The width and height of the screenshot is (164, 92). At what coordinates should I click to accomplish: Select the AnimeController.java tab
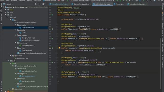pyautogui.click(x=102, y=4)
